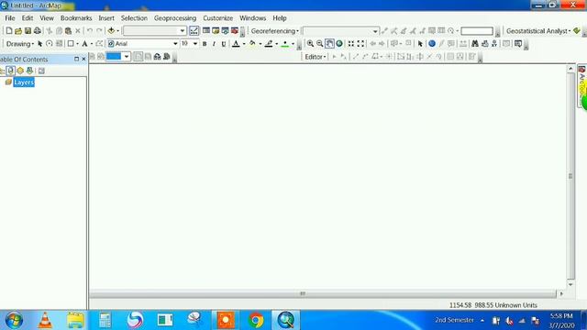Open the map scale dropdown
This screenshot has width=587, height=330.
tap(183, 31)
